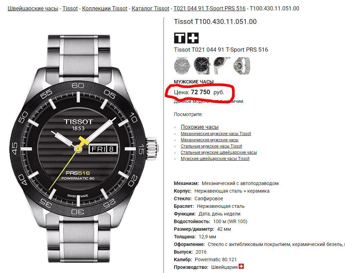The height and width of the screenshot is (273, 345).
Task: Open Мужские швейцарские часы Tissot link
Action: coord(215,159)
